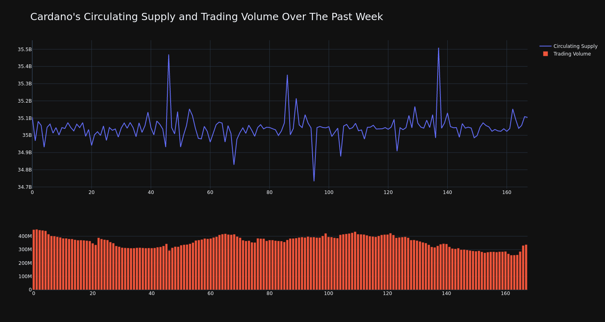Screen dimensions: 605x322
Task: Toggle the Circulating Supply legend entry
Action: click(568, 46)
